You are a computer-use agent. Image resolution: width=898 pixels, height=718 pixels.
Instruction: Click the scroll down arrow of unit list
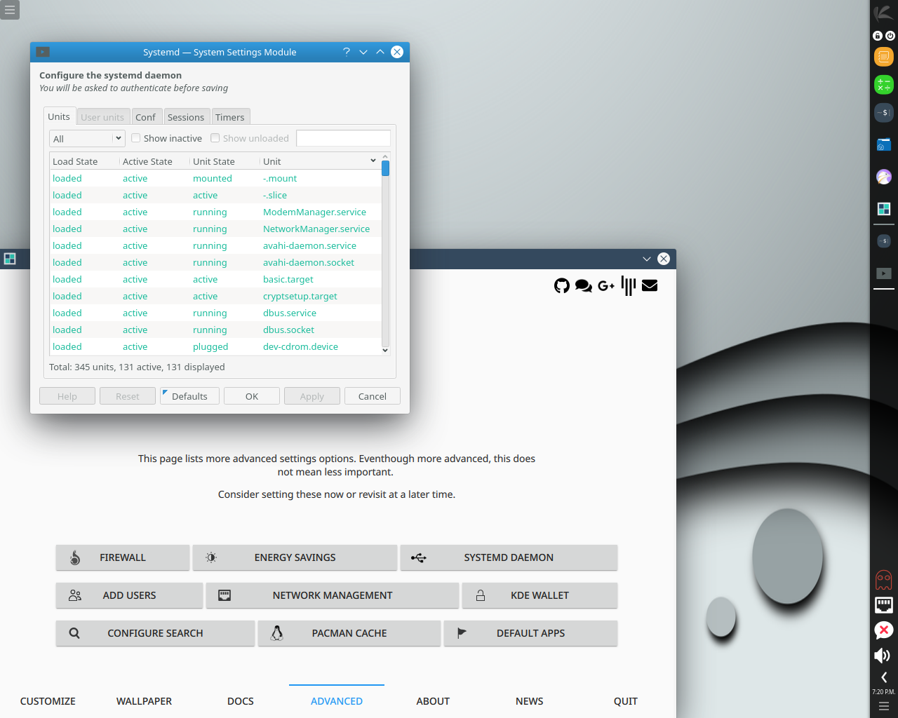pos(385,350)
